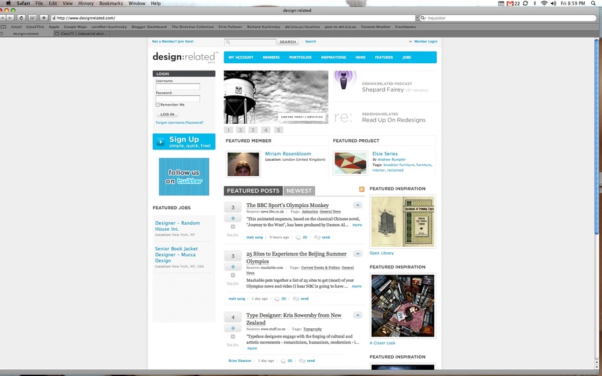The width and height of the screenshot is (602, 376).
Task: Click the volume icon in the menu bar
Action: point(554,3)
